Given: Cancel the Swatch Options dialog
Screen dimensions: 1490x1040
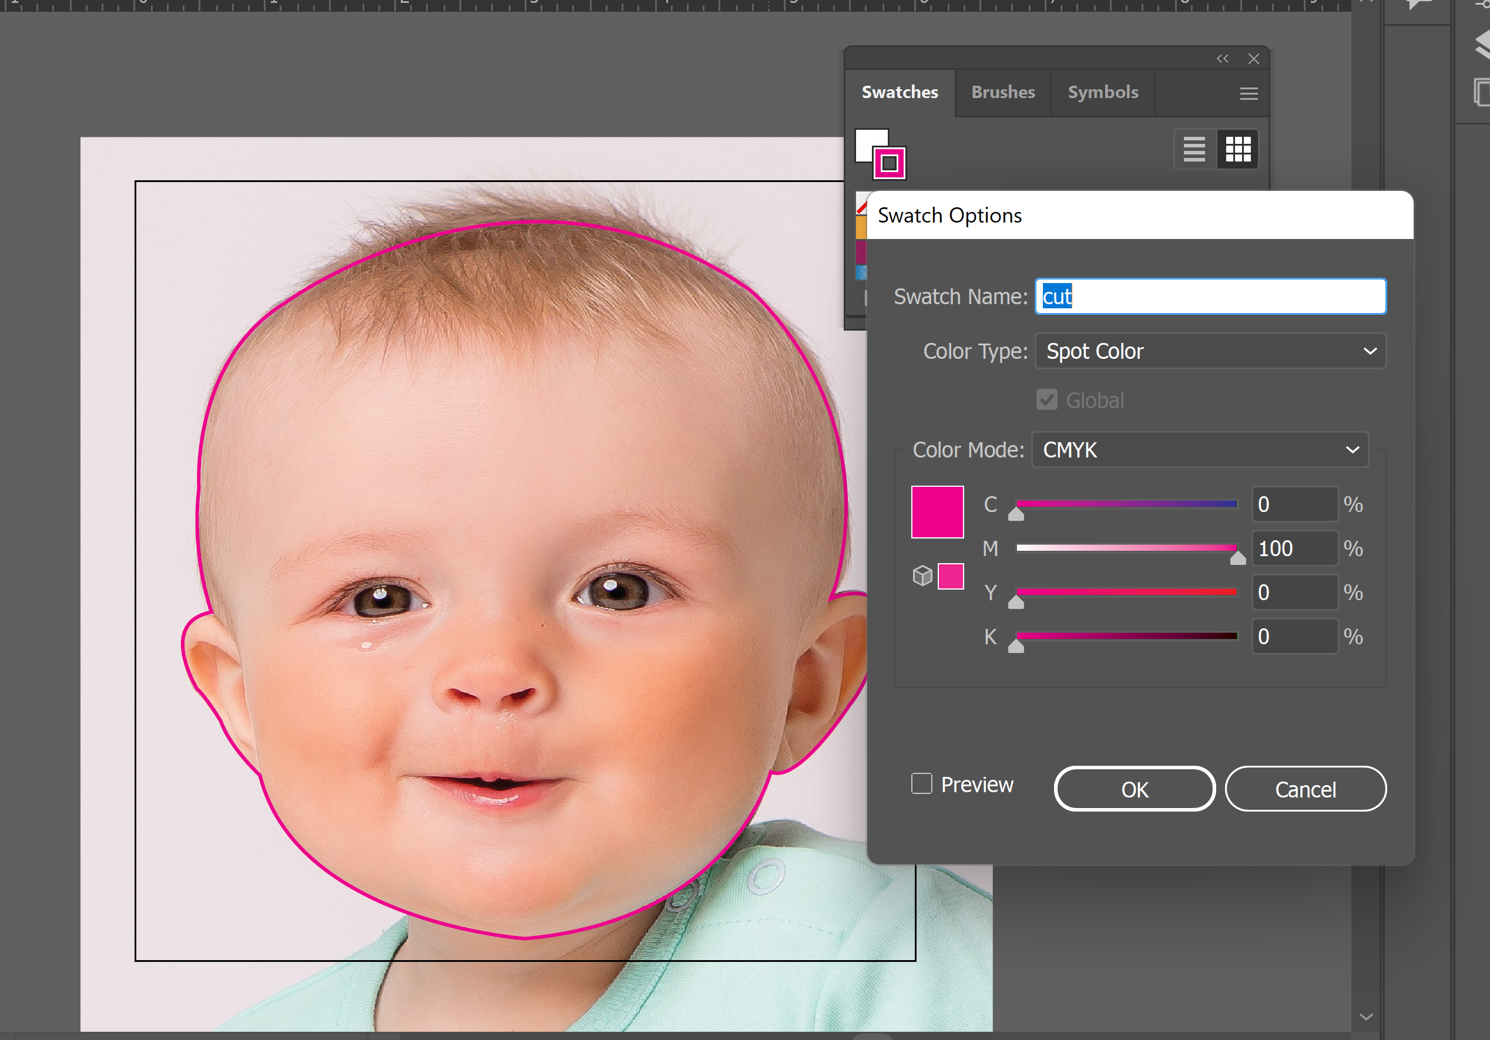Looking at the screenshot, I should [1305, 789].
